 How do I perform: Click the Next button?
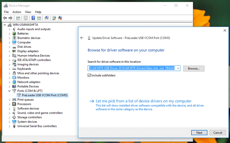click(x=199, y=133)
